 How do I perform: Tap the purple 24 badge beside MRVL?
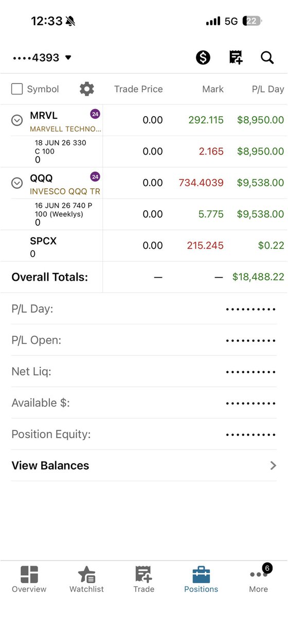(x=95, y=114)
